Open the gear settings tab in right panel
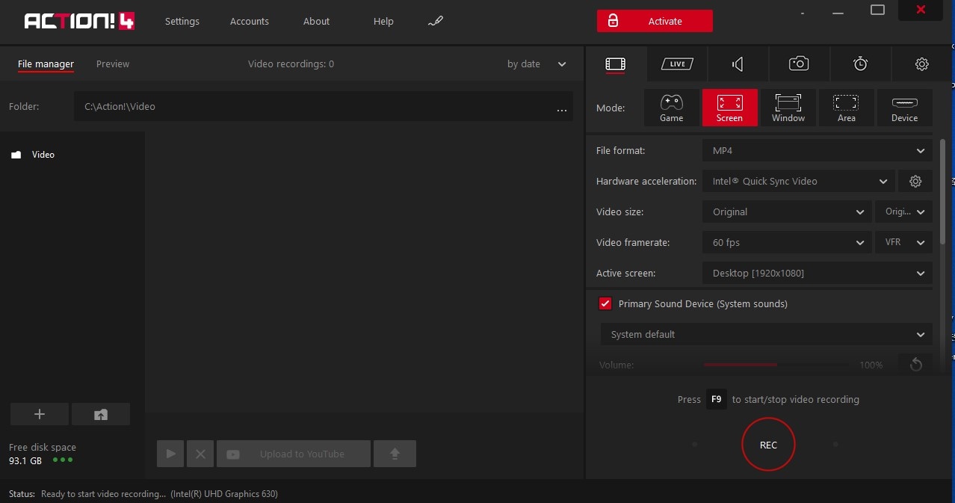Screen dimensions: 955x503 [x=921, y=64]
